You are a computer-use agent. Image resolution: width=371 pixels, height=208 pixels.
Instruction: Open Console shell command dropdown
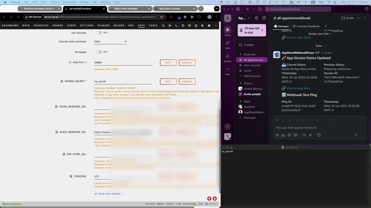(110, 42)
